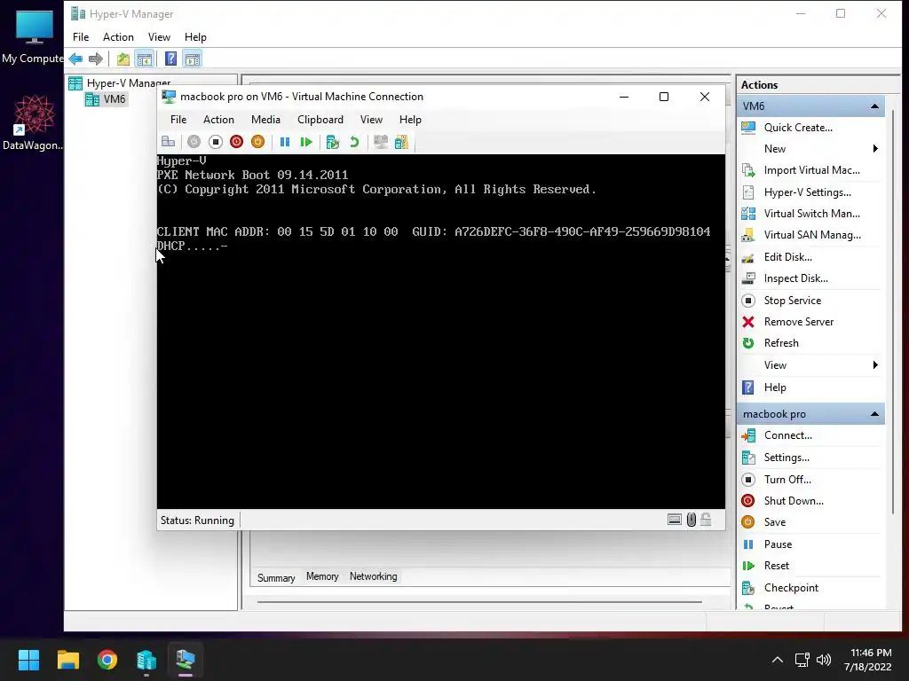Toggle the Show/Hide Action Pane icon

(193, 59)
